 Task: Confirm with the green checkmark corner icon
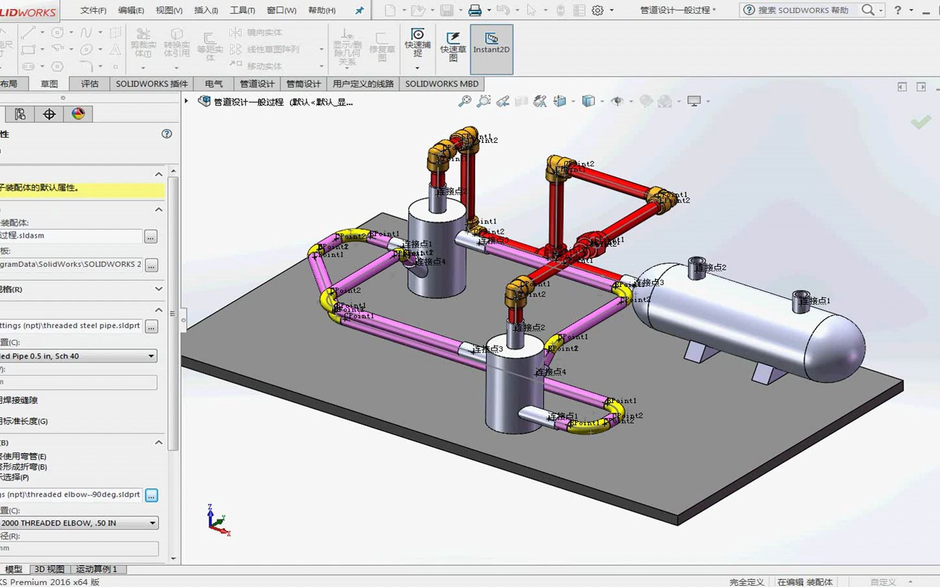coord(920,122)
